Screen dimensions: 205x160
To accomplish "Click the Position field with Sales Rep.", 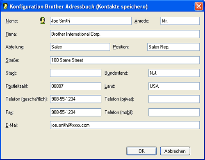I will tap(173, 47).
